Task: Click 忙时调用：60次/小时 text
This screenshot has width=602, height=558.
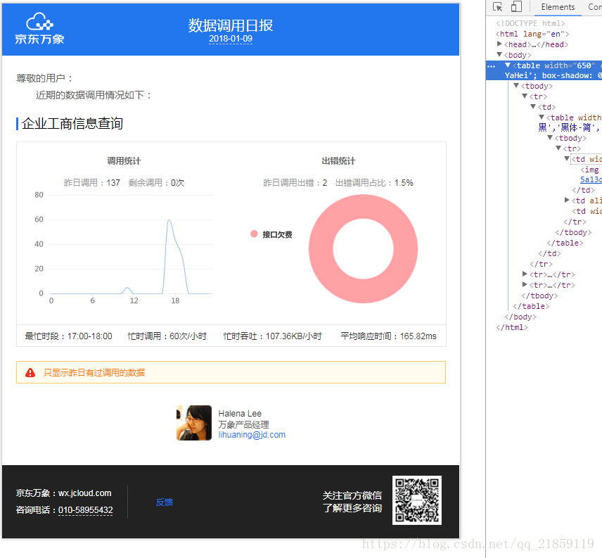Action: (167, 336)
